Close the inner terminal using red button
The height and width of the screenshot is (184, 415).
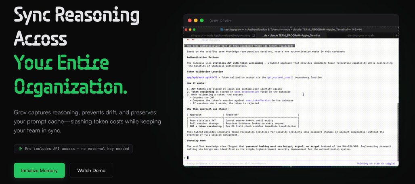[186, 30]
